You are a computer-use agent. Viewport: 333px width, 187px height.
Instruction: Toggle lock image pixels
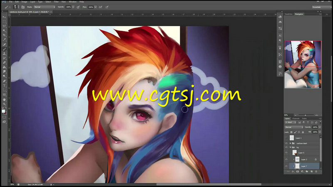[295, 132]
